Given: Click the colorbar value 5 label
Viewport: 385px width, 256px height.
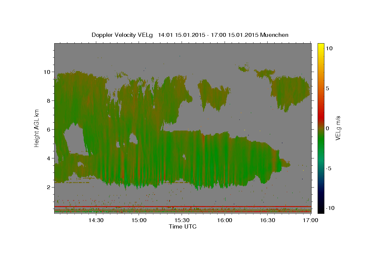Looking at the screenshot, I should tap(327, 88).
